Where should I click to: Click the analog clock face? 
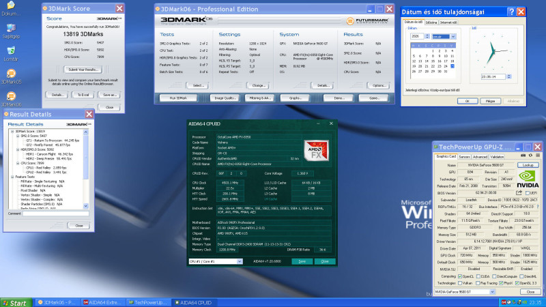tap(493, 53)
